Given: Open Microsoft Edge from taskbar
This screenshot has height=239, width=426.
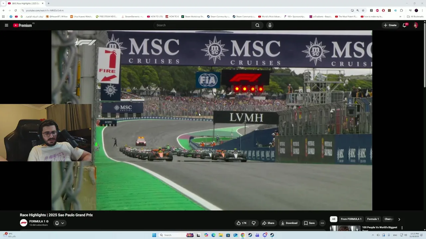Looking at the screenshot, I should pos(213,235).
